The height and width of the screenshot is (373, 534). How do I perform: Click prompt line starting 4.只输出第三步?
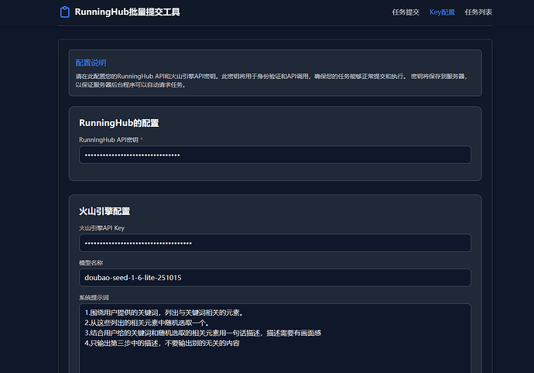click(x=162, y=343)
